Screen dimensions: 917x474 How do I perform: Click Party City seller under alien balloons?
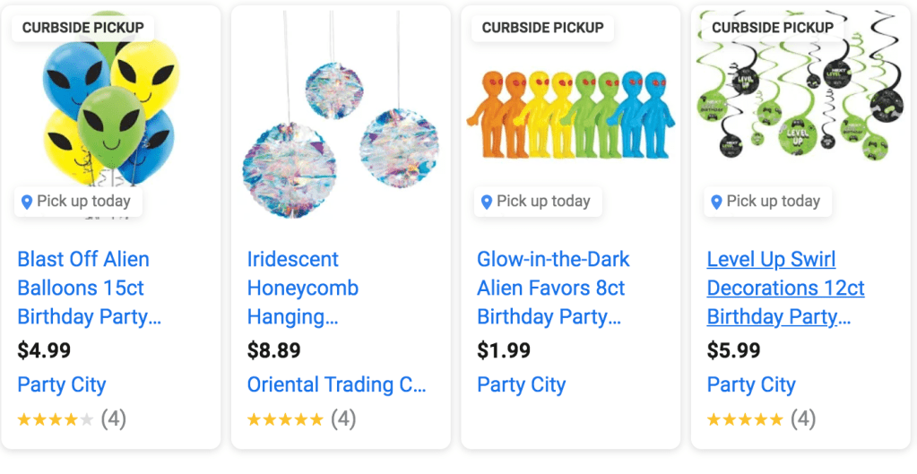[62, 385]
